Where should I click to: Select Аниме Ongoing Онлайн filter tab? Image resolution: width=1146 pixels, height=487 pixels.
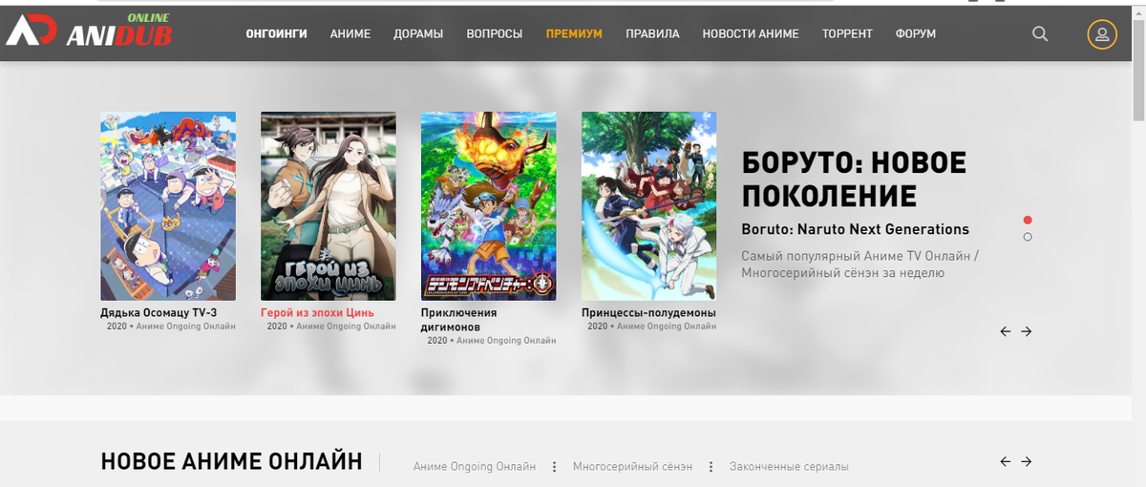pyautogui.click(x=475, y=467)
